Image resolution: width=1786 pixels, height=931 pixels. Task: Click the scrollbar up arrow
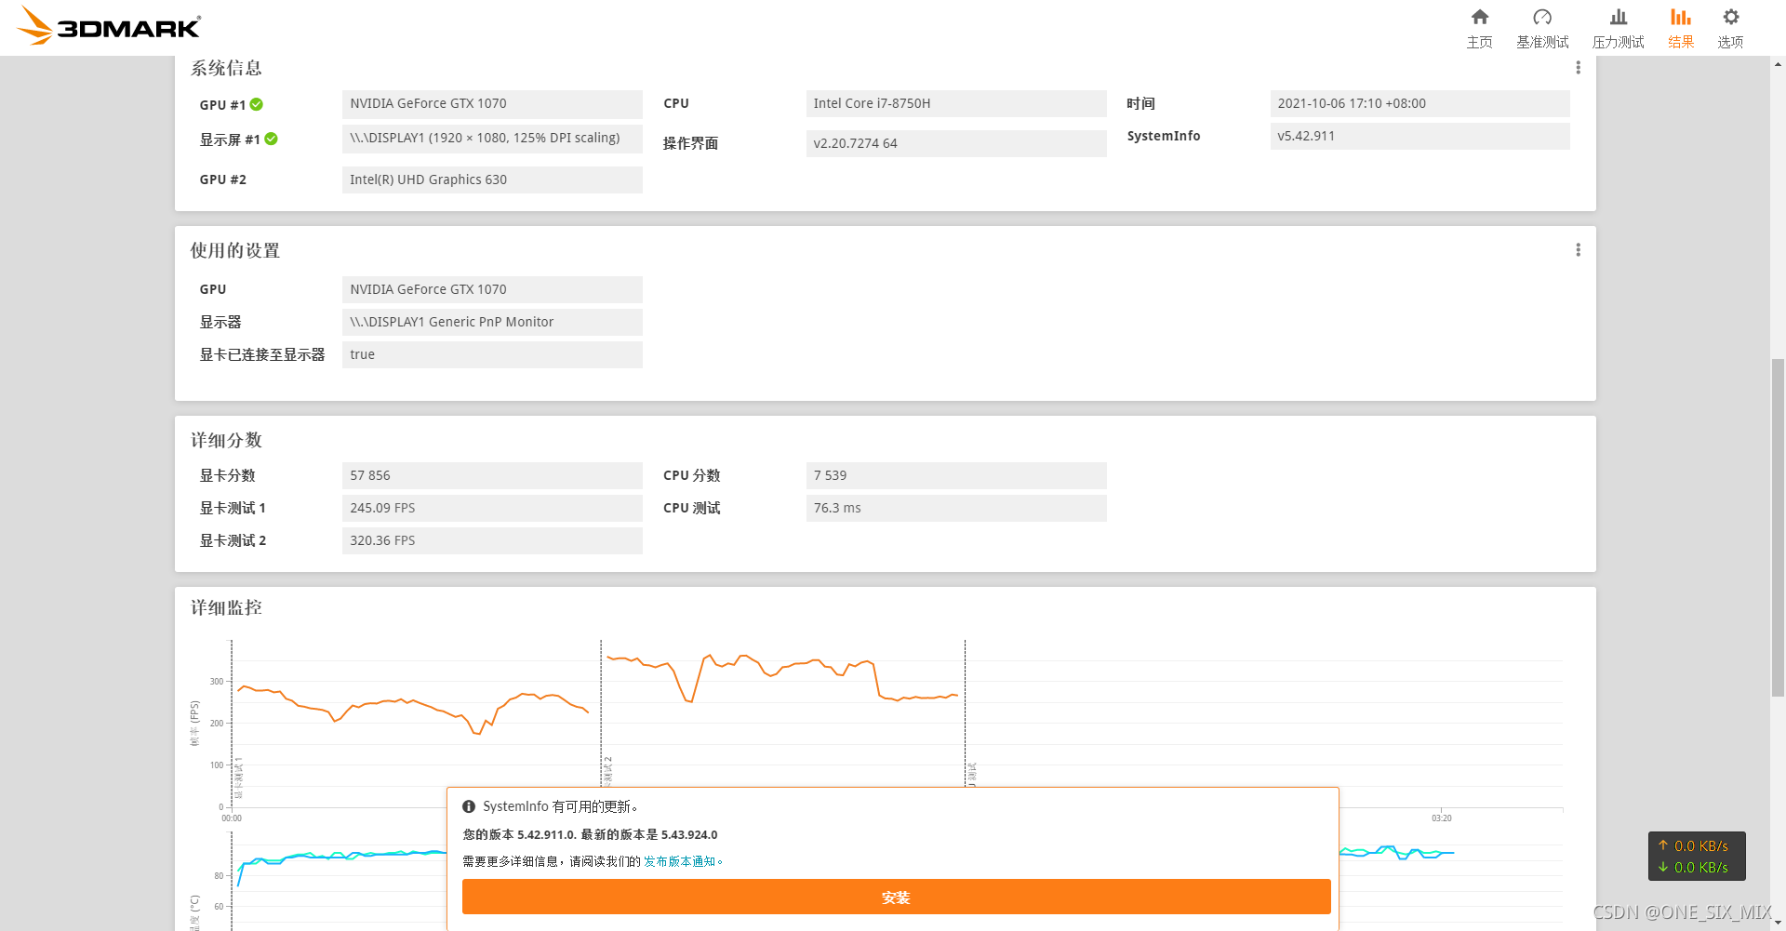[1778, 64]
